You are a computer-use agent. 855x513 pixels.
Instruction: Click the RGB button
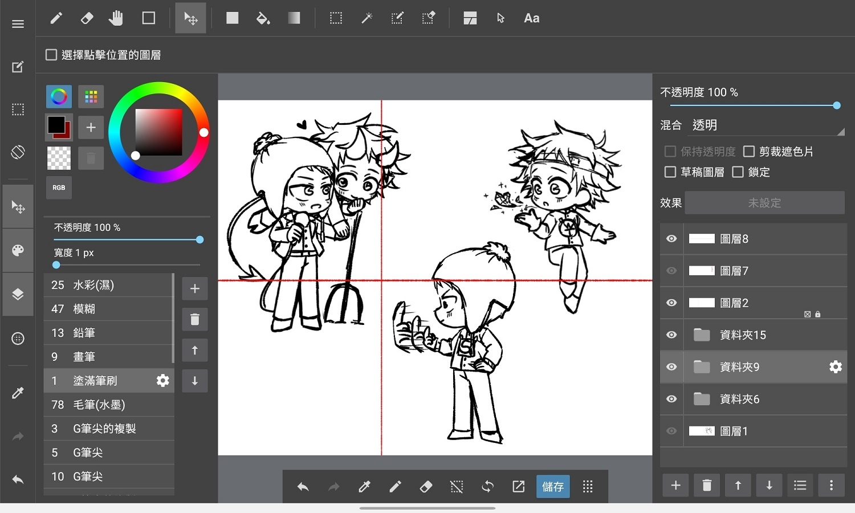coord(59,188)
